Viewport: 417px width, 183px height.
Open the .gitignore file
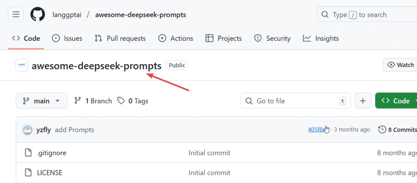pos(51,153)
